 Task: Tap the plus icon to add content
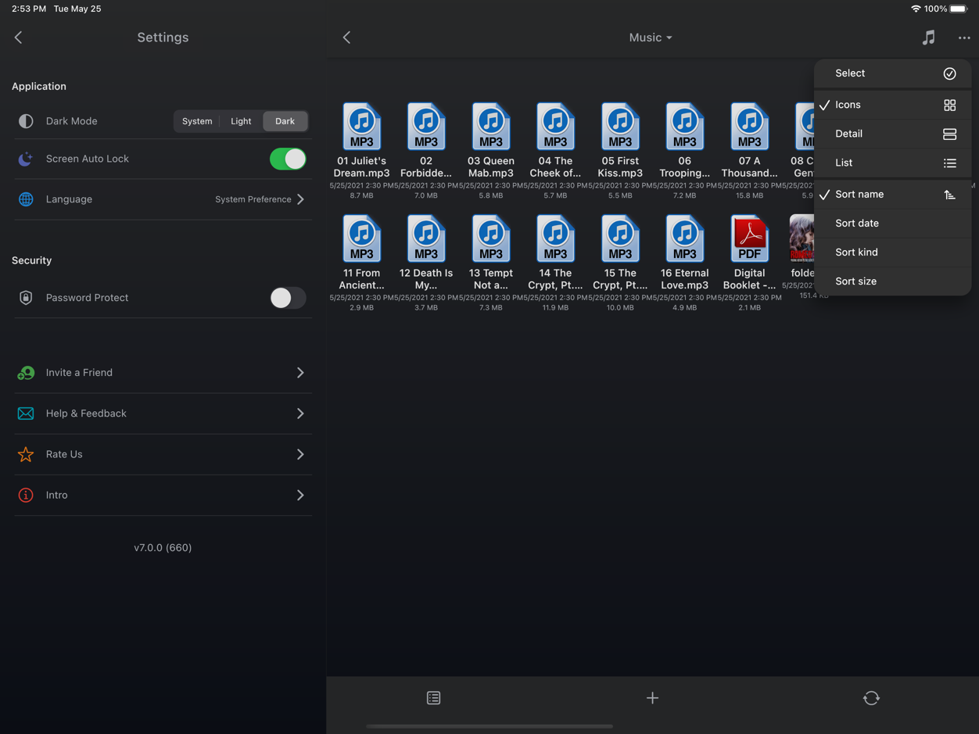(652, 697)
